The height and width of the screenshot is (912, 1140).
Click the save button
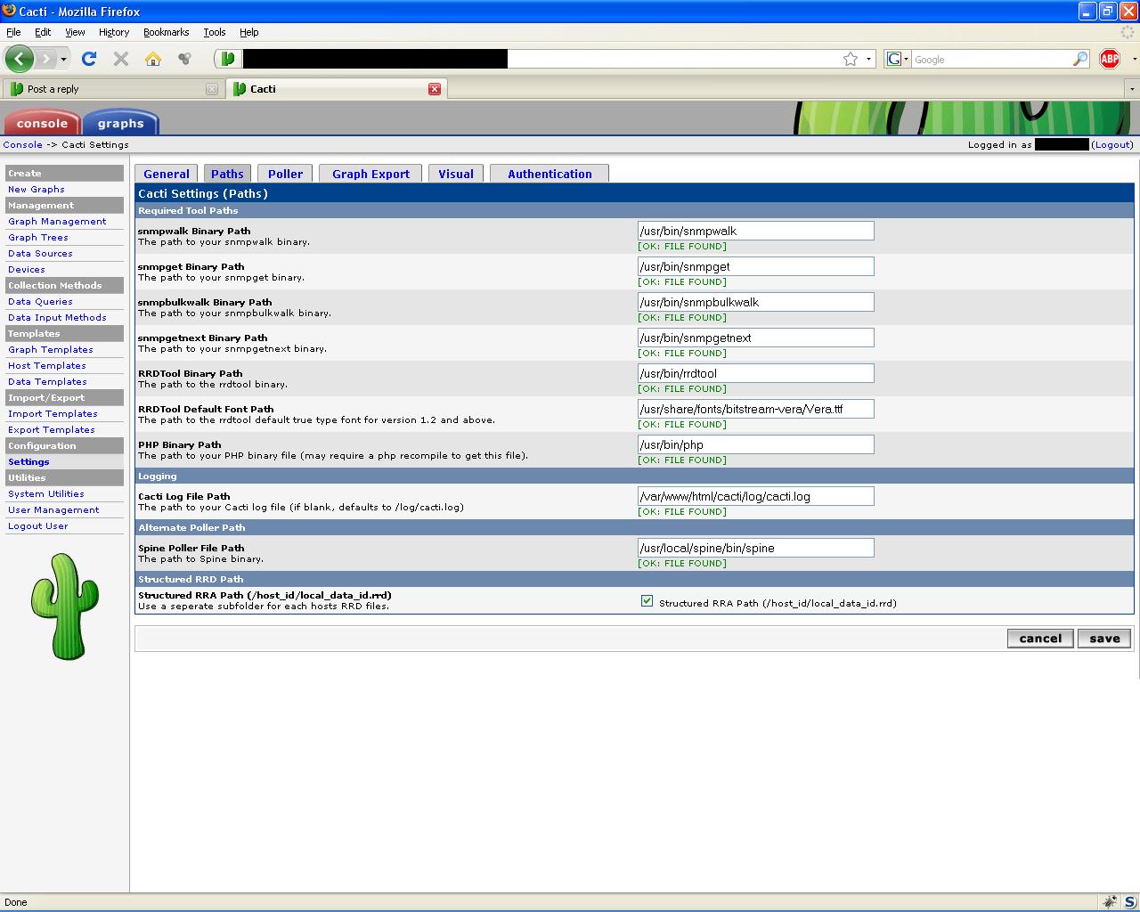click(x=1104, y=639)
